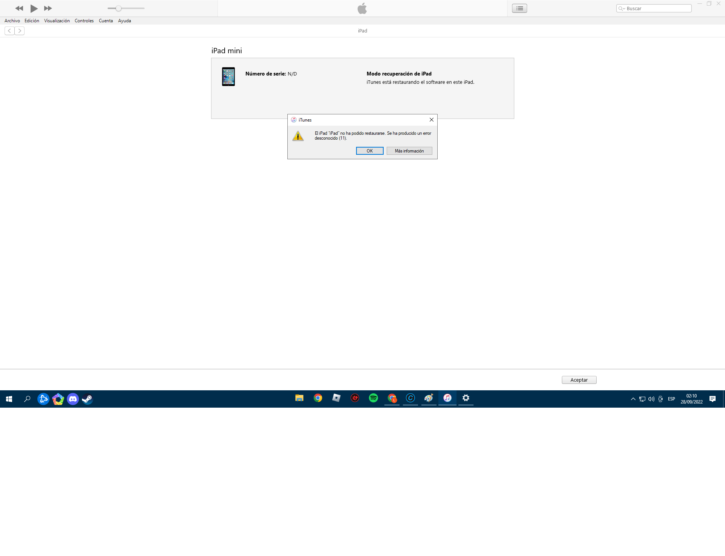Click the Buscar search field
The height and width of the screenshot is (556, 725).
(x=657, y=8)
